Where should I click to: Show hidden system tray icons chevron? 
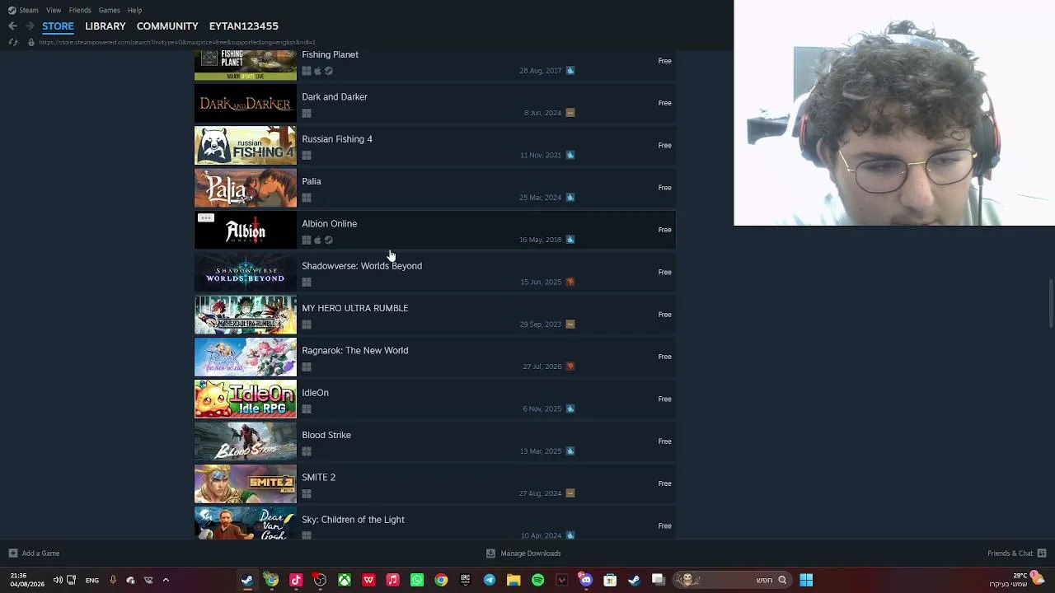point(166,580)
